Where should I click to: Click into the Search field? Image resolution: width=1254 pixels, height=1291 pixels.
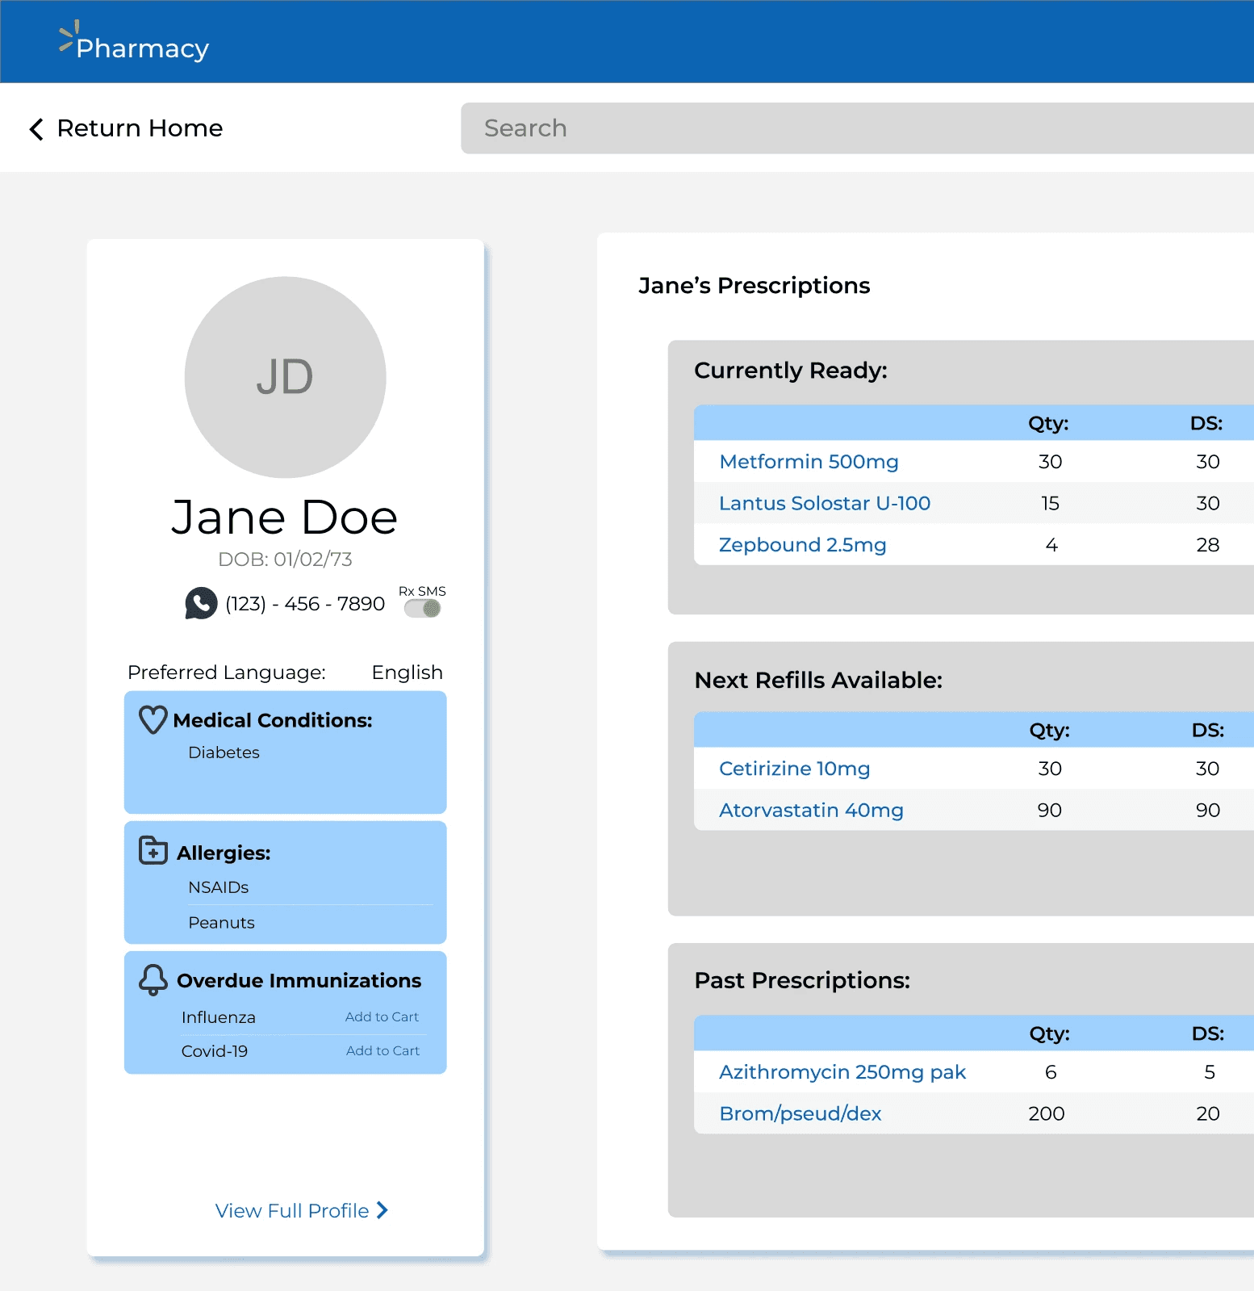[857, 128]
